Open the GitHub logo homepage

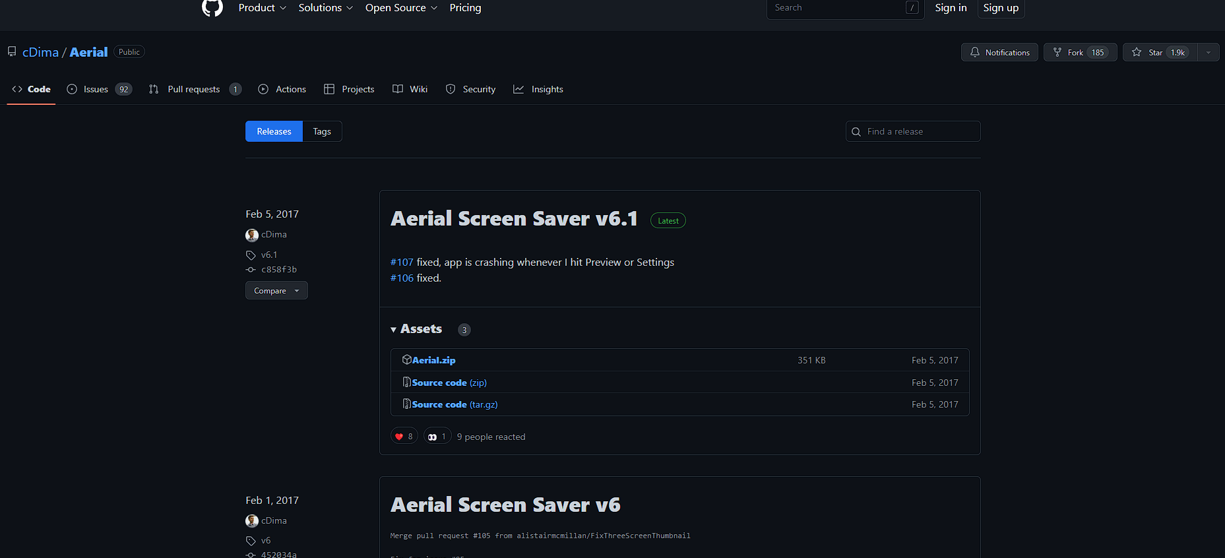[212, 7]
